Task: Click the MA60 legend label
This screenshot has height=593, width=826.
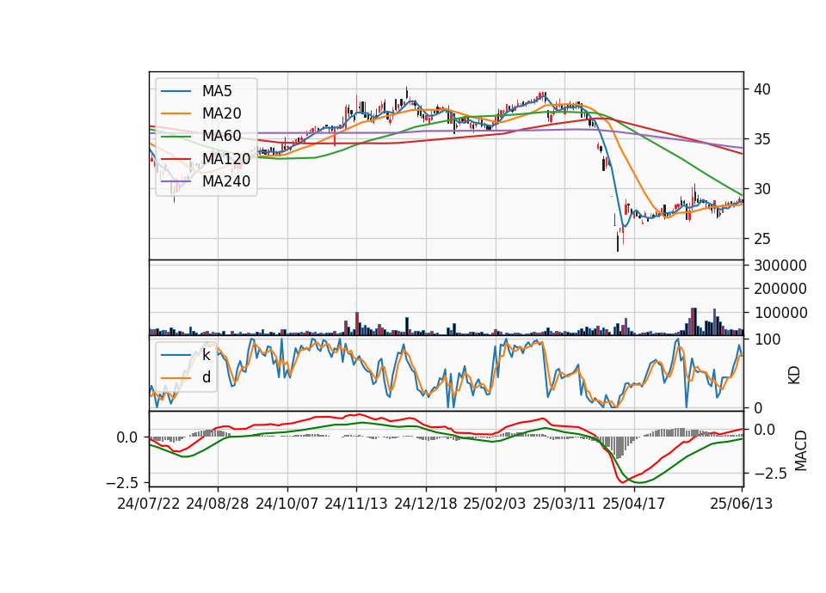Action: pyautogui.click(x=222, y=137)
